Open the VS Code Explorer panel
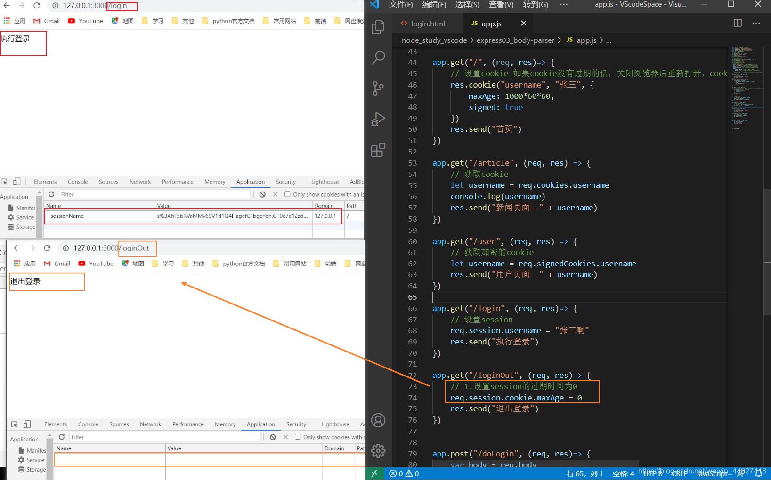The width and height of the screenshot is (771, 480). click(x=378, y=27)
